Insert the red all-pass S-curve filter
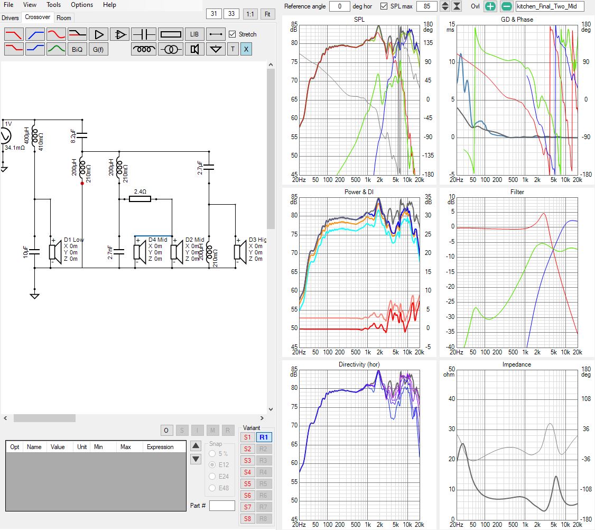 [x=56, y=34]
